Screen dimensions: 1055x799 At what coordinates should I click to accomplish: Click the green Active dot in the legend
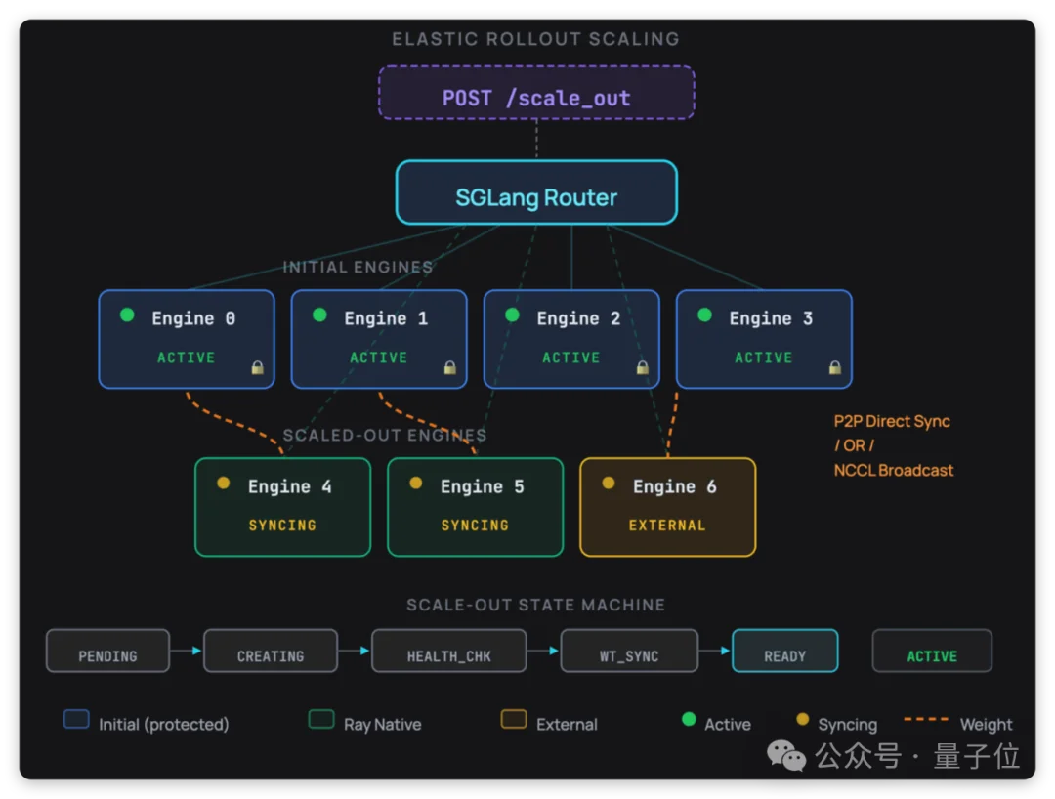tap(689, 720)
